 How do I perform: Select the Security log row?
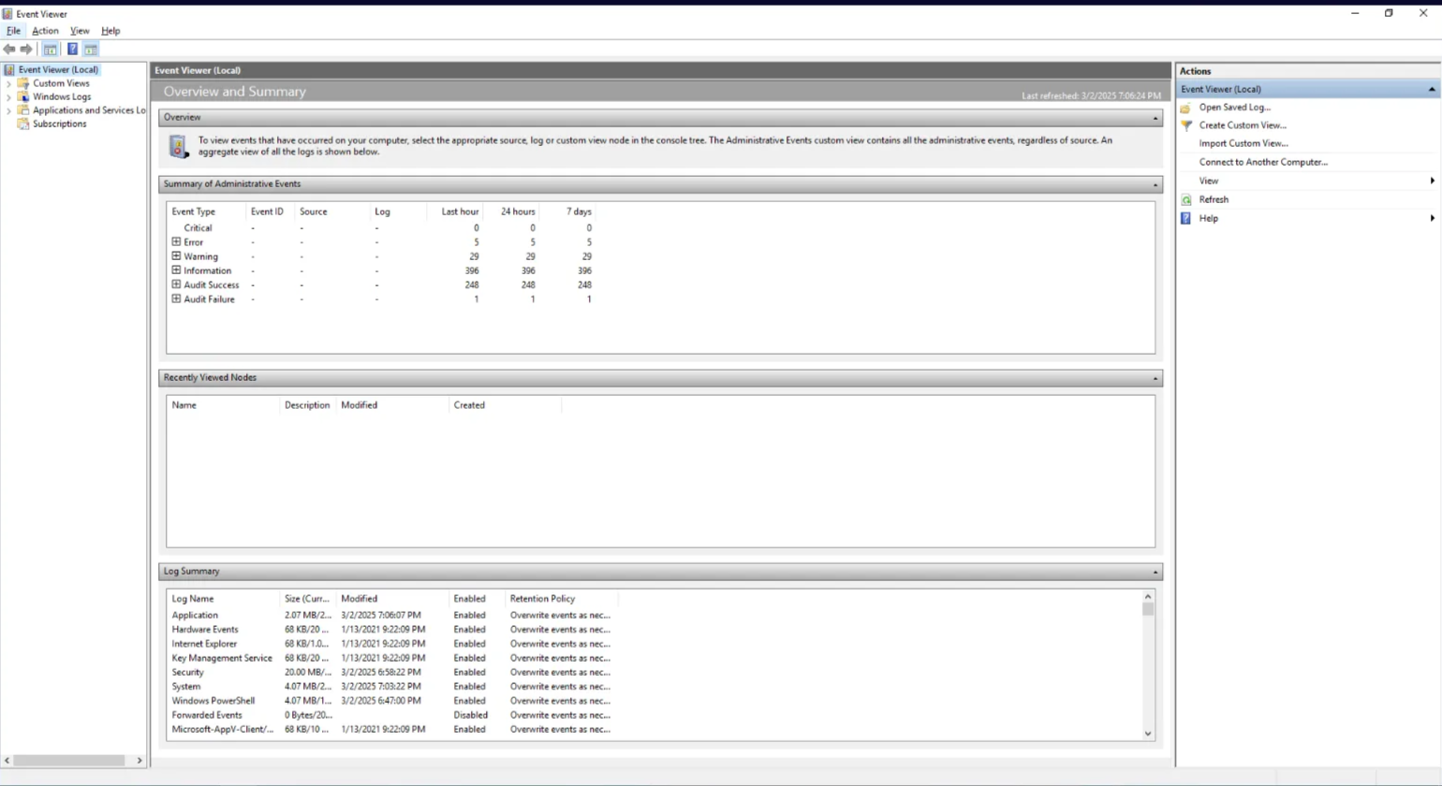point(391,672)
